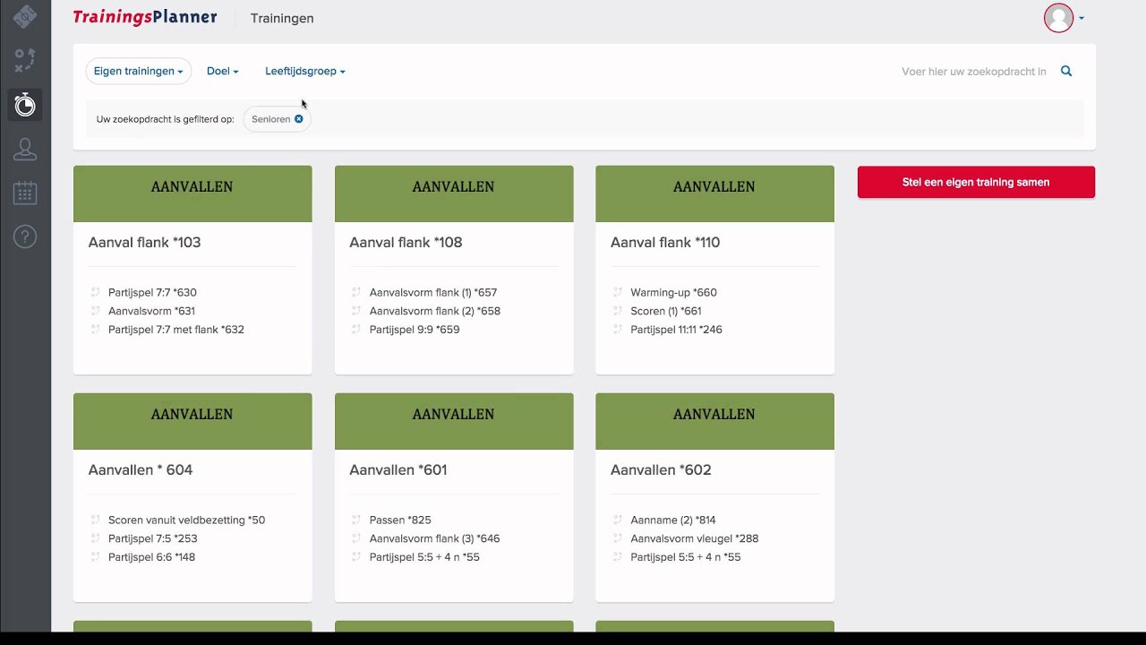
Task: Click exercise Scoren (1) *661
Action: pyautogui.click(x=666, y=312)
